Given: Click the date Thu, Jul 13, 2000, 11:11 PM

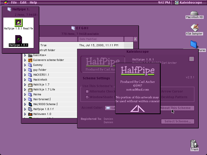Looking at the screenshot, I should (x=99, y=45).
